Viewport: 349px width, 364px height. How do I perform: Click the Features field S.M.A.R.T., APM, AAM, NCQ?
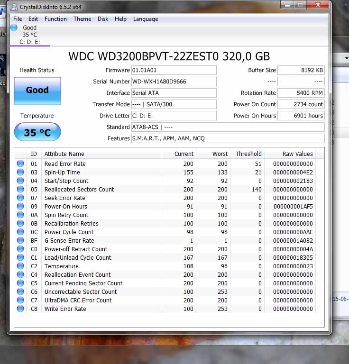click(228, 138)
